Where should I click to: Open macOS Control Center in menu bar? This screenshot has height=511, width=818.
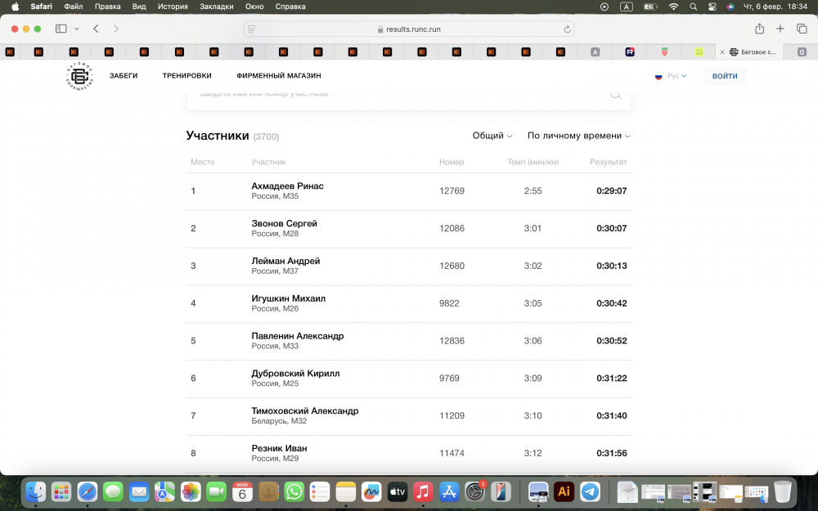point(712,7)
